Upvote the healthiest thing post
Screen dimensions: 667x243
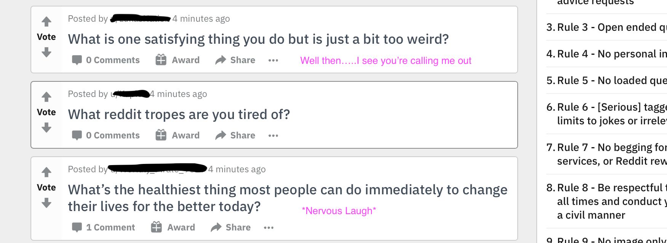(46, 172)
